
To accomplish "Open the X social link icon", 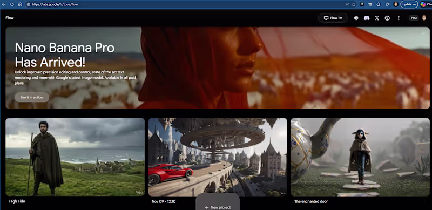I will pos(377,18).
